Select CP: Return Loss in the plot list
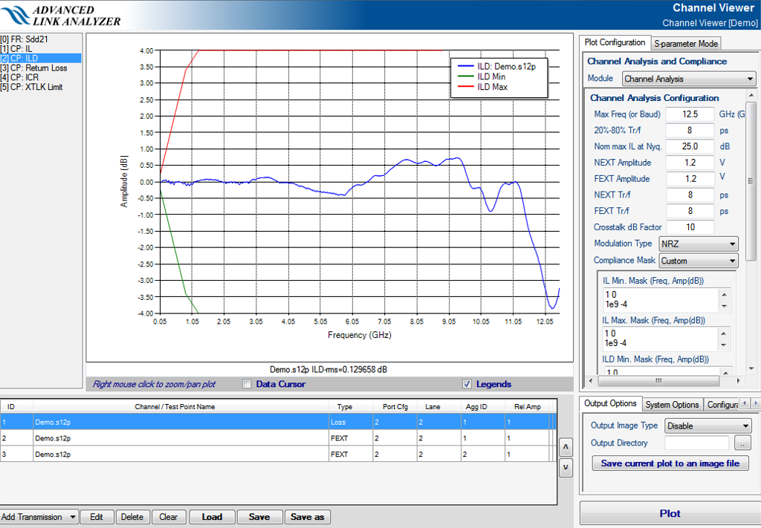Screen dimensions: 761x528 tap(39, 68)
